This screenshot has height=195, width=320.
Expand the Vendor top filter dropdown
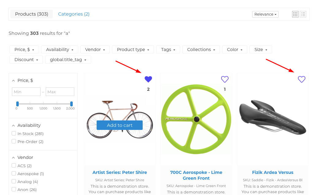(95, 50)
